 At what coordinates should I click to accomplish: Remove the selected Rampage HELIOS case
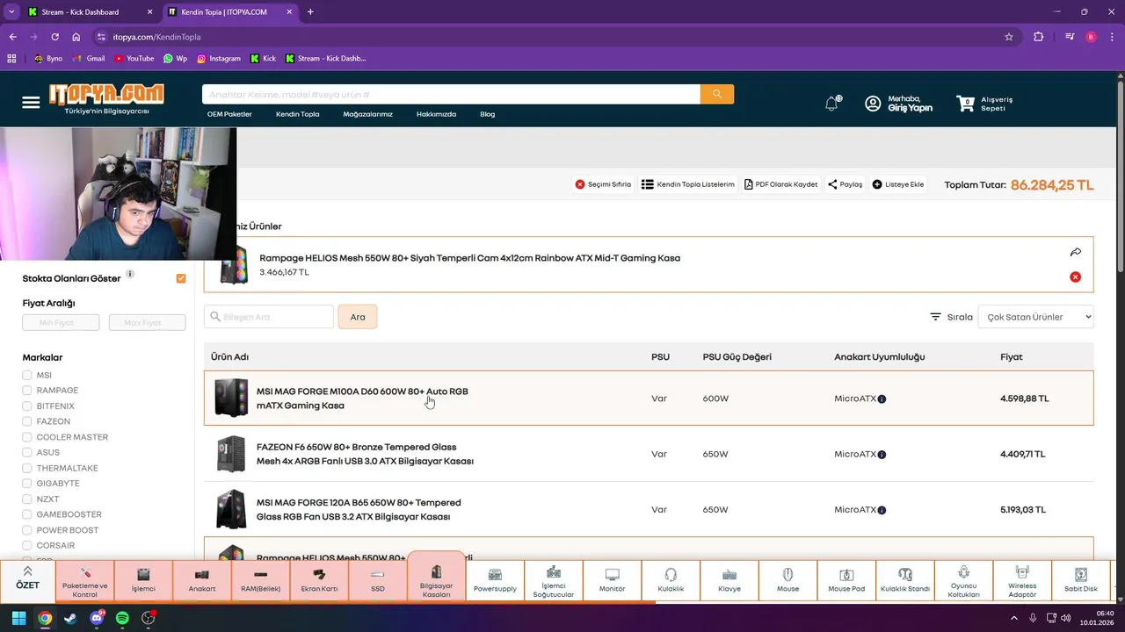1075,276
